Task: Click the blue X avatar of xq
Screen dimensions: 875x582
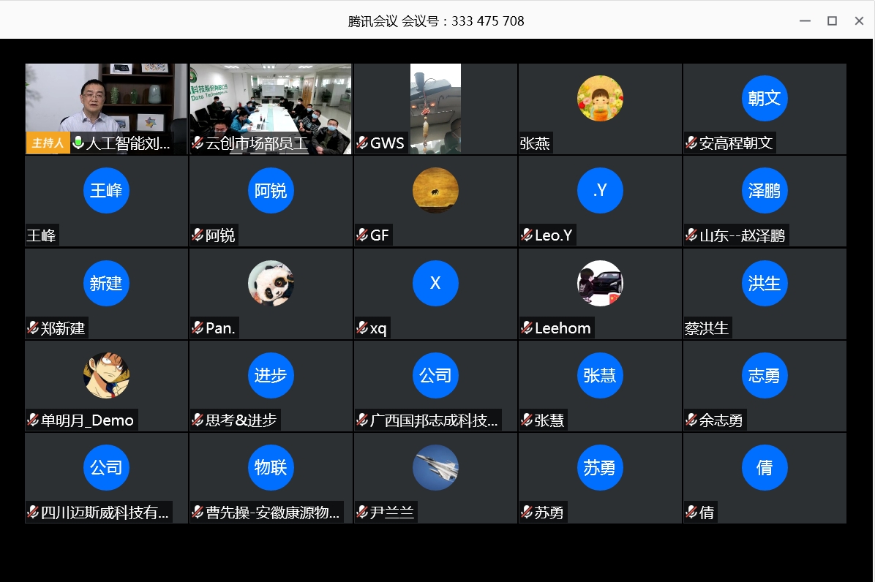Action: (x=435, y=283)
